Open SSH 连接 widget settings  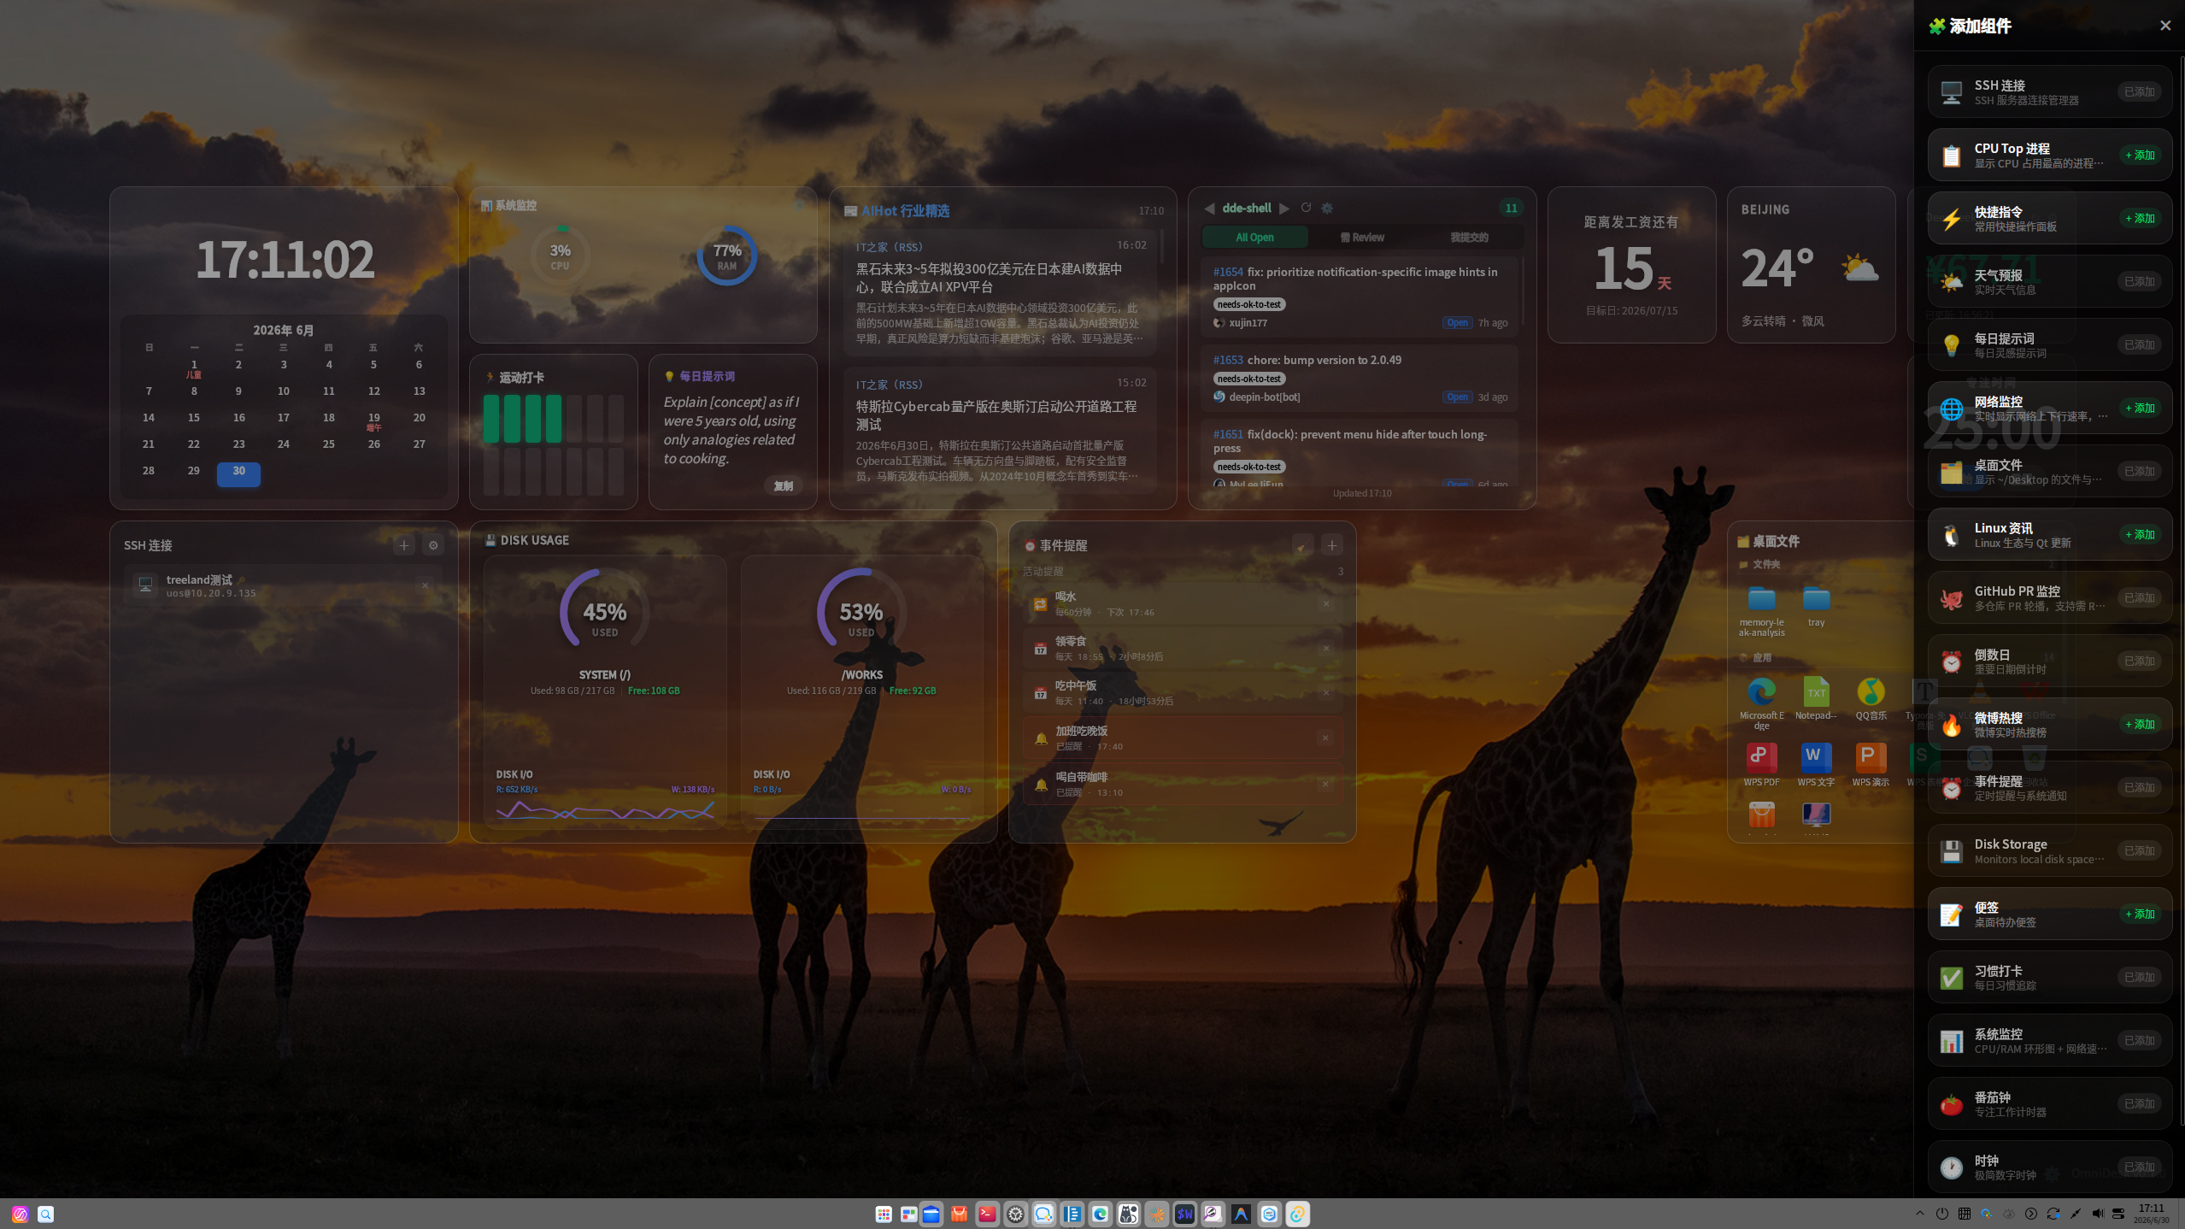pyautogui.click(x=433, y=545)
